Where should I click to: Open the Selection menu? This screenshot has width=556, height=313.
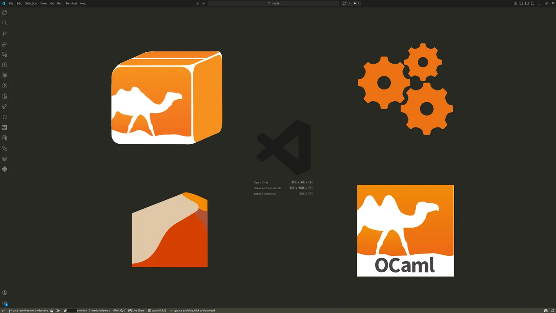(x=31, y=3)
